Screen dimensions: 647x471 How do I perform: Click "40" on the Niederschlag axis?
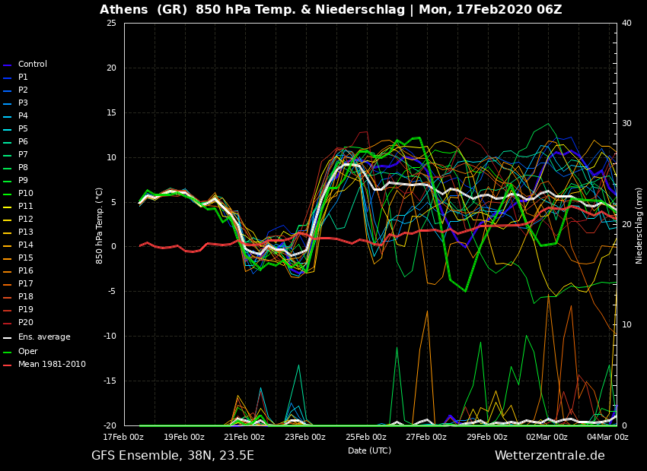coord(626,23)
